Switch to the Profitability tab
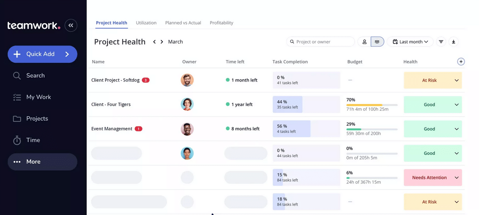 point(221,23)
